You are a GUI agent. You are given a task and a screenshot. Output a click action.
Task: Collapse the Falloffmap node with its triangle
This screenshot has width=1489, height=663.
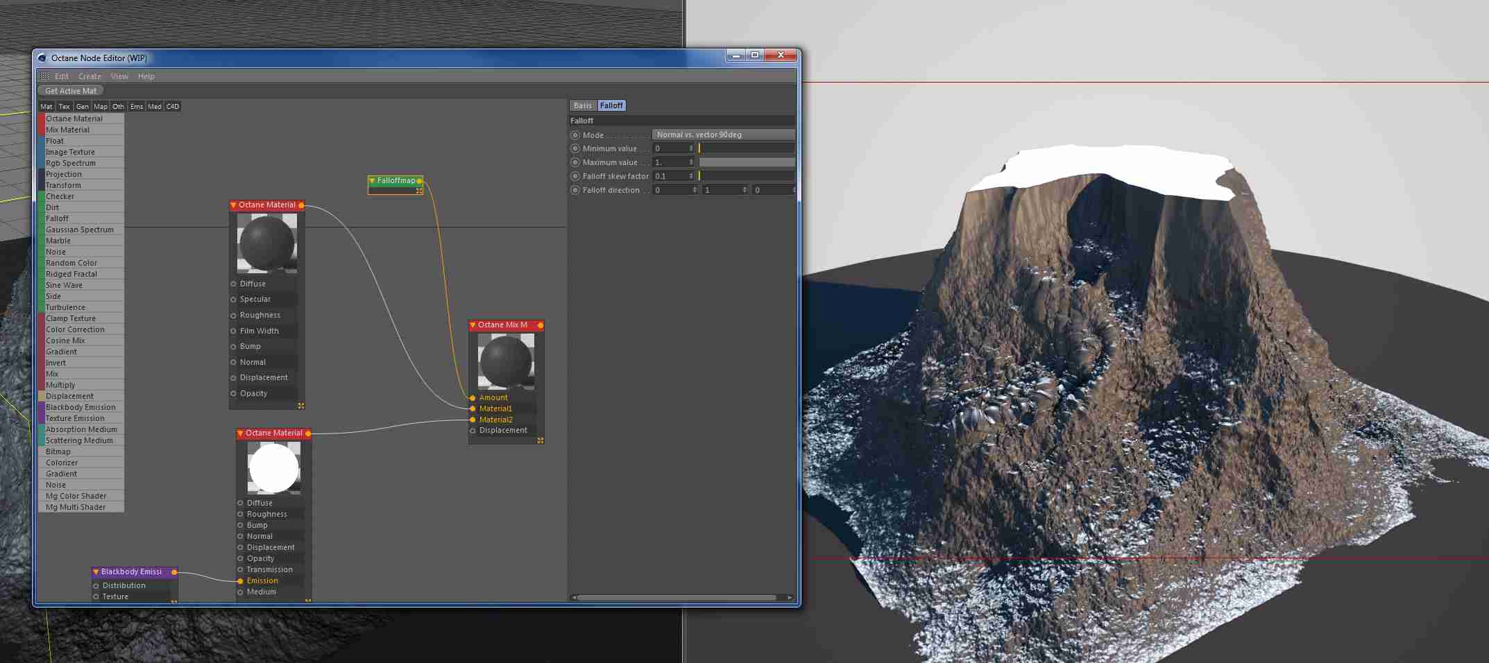point(372,181)
